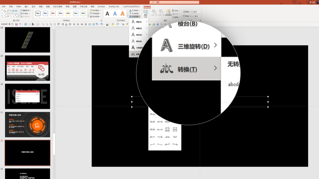Click the 替换文字 alt text icon
The width and height of the screenshot is (319, 179).
[146, 14]
